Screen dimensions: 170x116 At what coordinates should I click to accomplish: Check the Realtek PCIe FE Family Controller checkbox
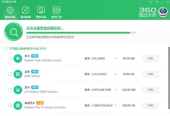(x=10, y=105)
